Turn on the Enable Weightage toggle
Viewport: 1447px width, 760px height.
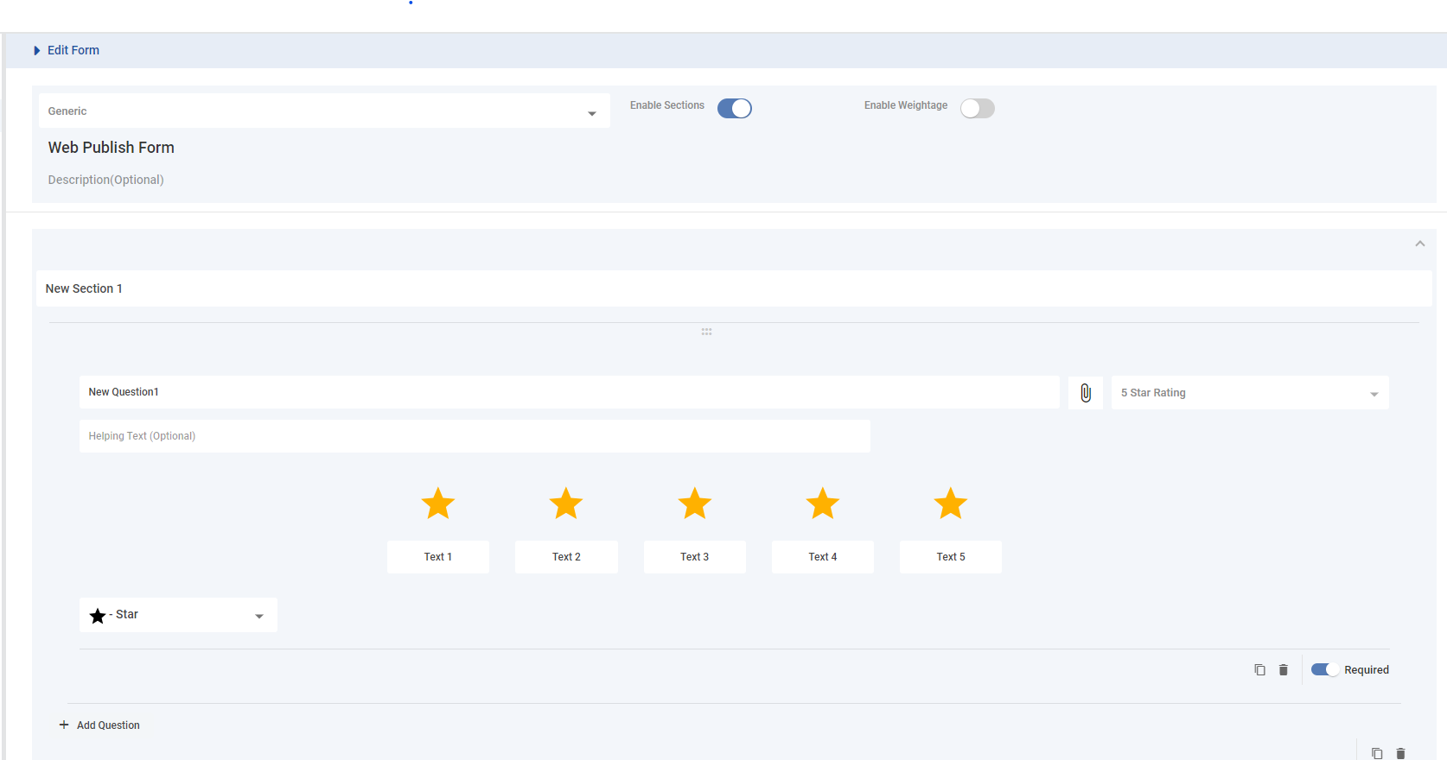978,108
